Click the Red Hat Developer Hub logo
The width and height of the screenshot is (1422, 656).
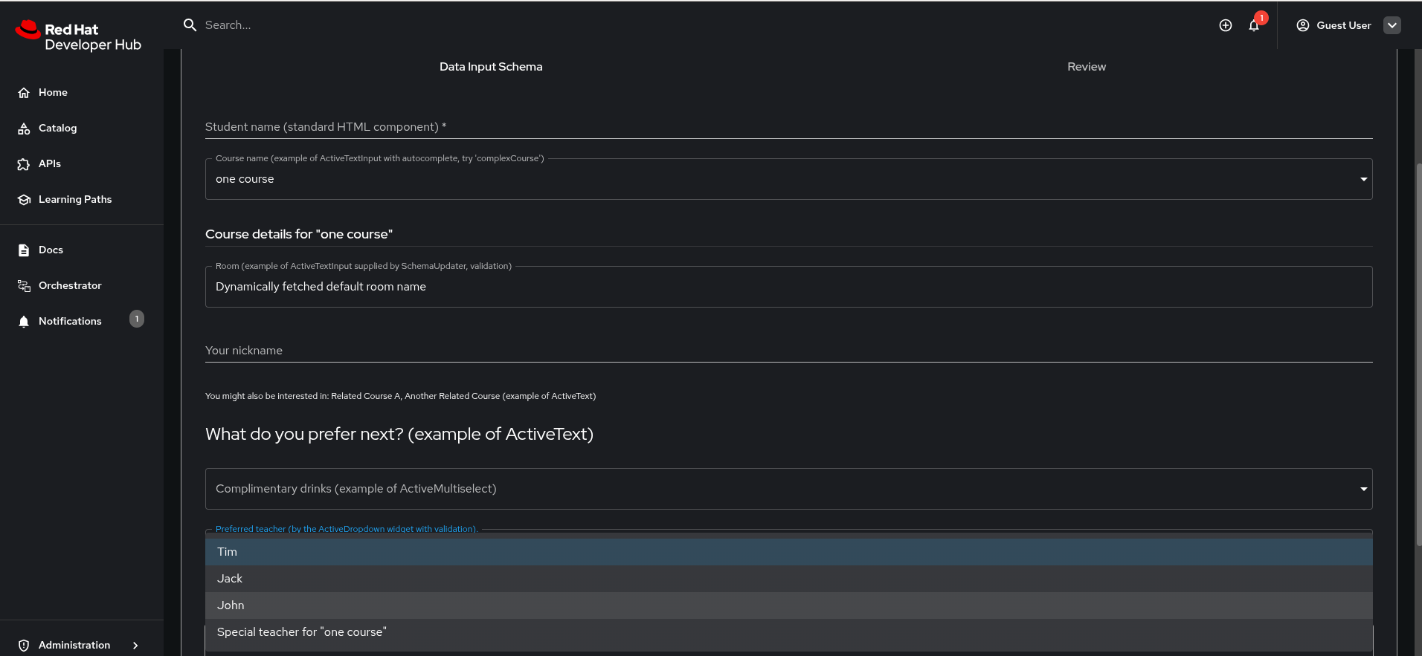click(x=78, y=36)
